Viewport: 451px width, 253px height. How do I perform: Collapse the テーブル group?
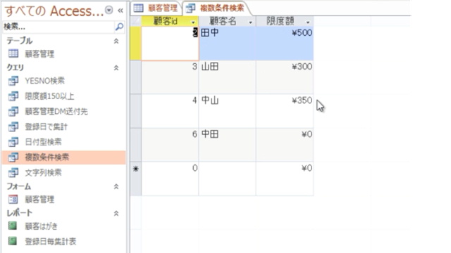(116, 41)
